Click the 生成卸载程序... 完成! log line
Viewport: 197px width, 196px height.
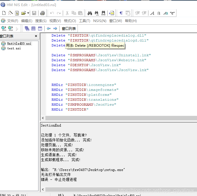[x=60, y=160]
